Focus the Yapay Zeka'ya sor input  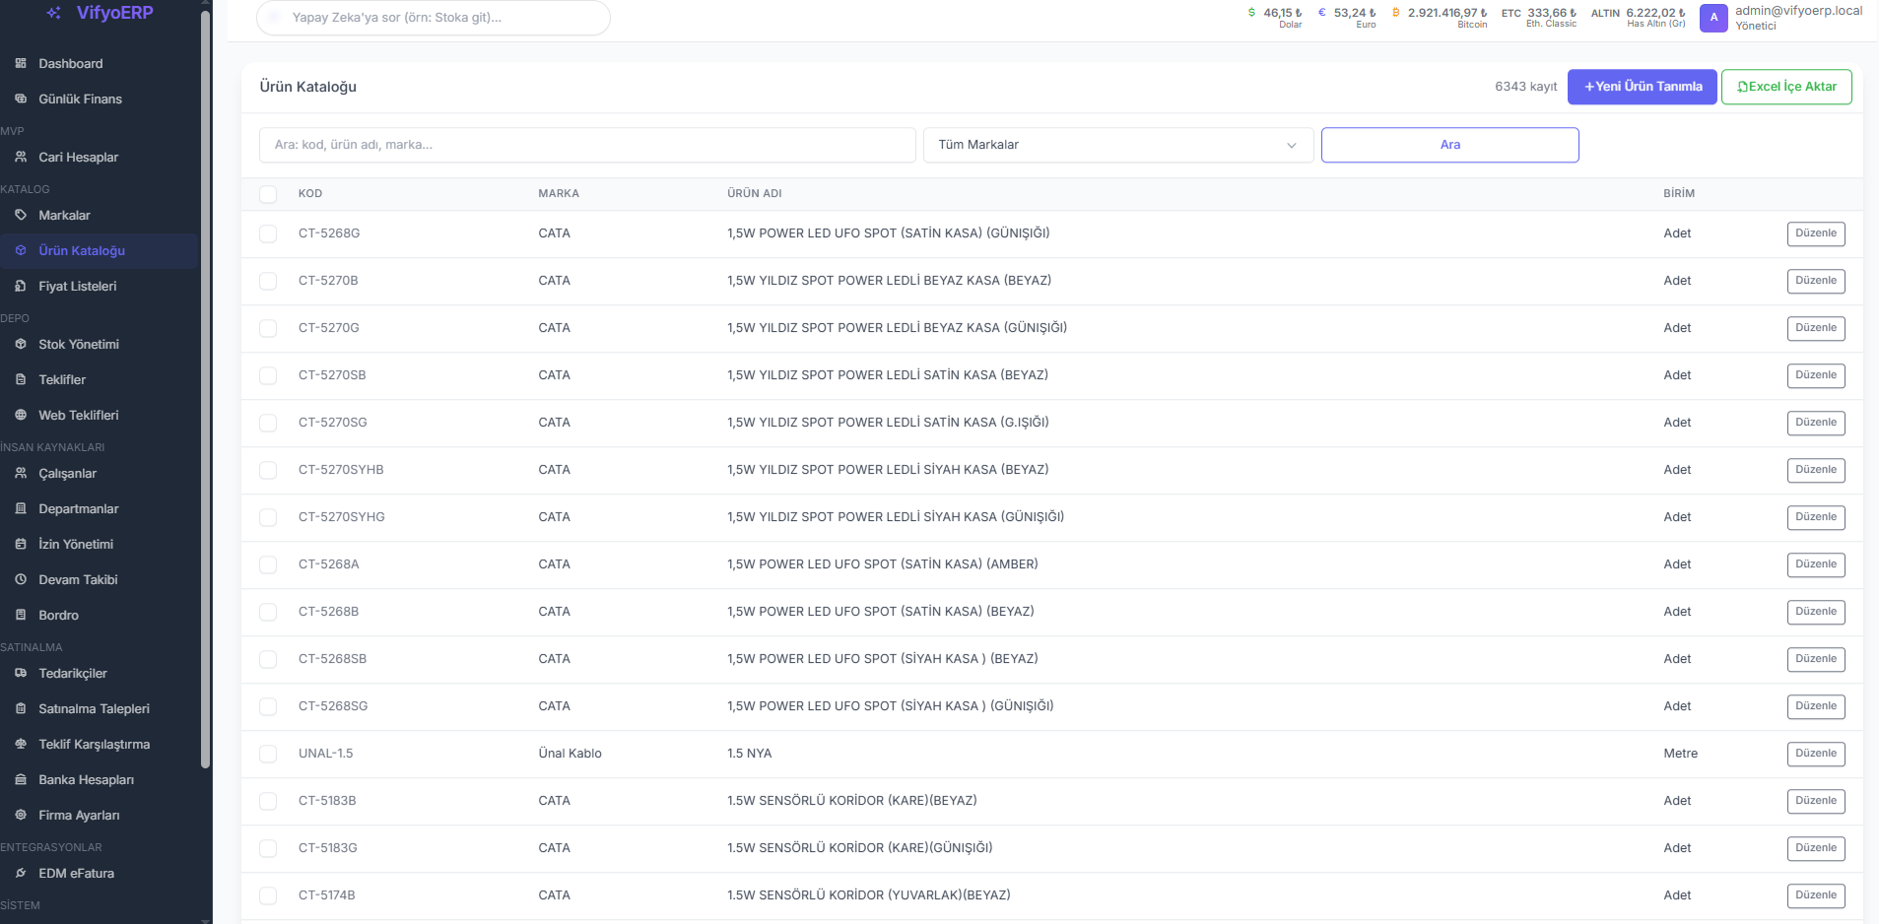(x=434, y=18)
